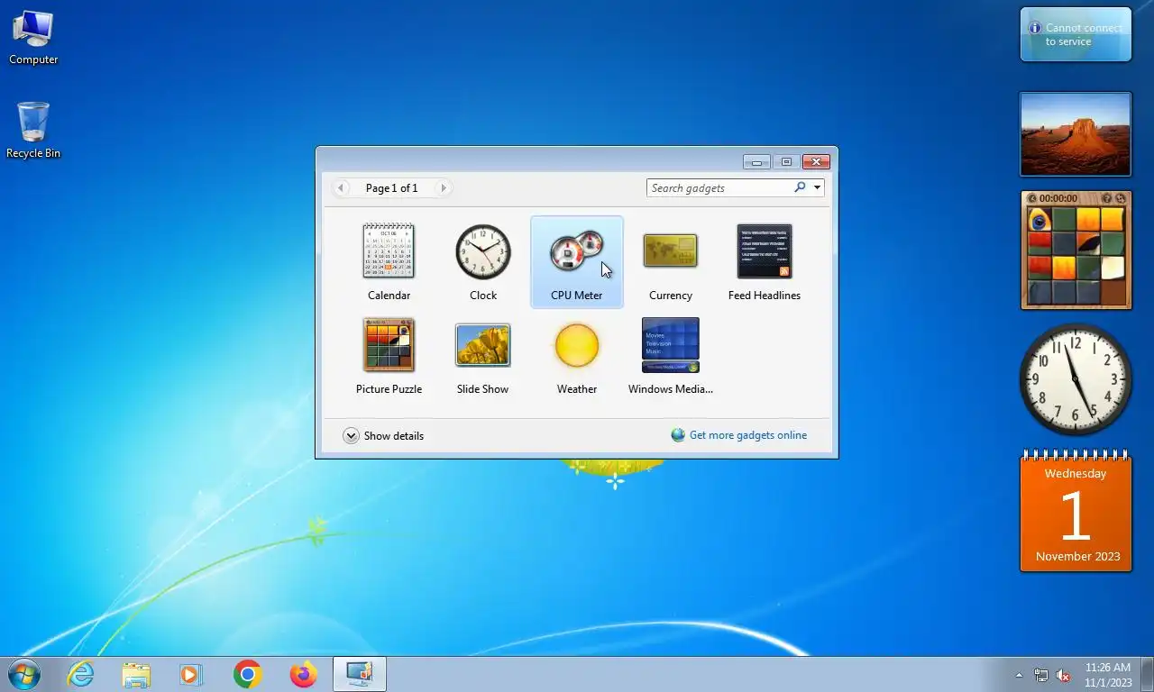Viewport: 1154px width, 692px height.
Task: Select the Feed Headlines gadget icon
Action: [764, 251]
